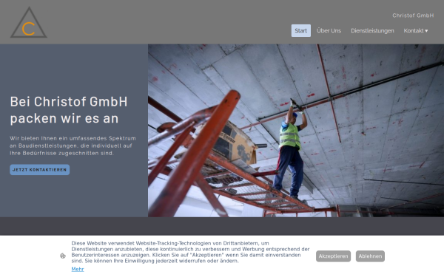Accept cookies with Akzeptieren button
The width and height of the screenshot is (444, 277).
(x=333, y=256)
